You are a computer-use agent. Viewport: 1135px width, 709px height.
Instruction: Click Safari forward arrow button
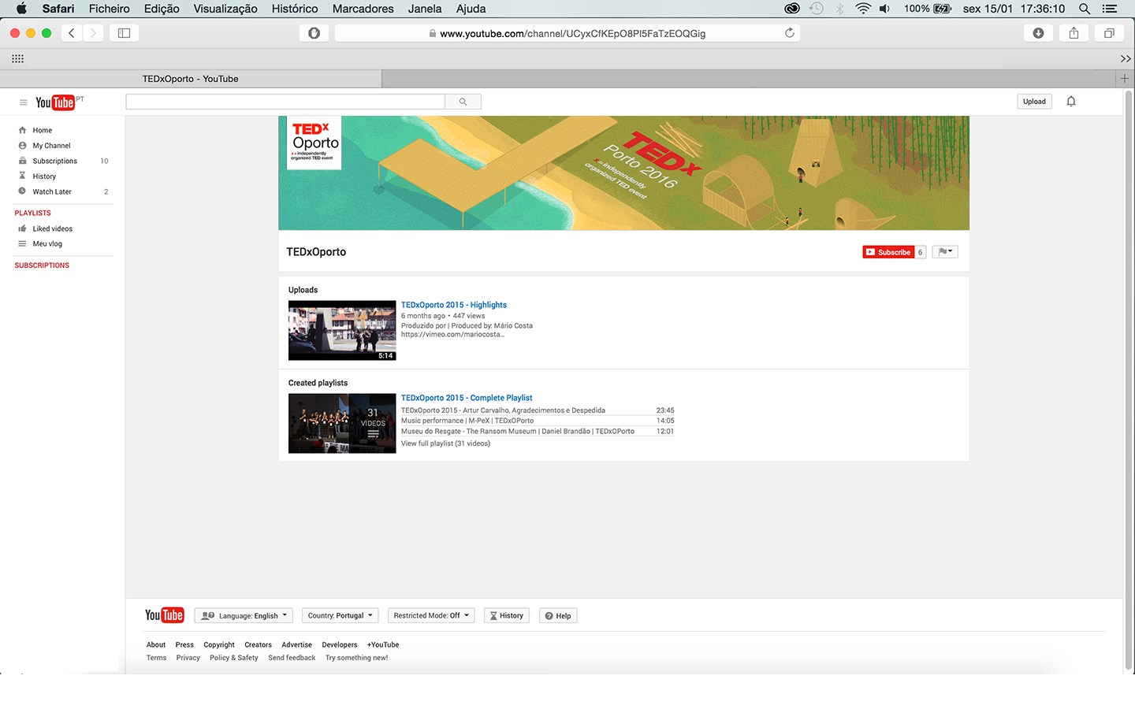coord(93,33)
